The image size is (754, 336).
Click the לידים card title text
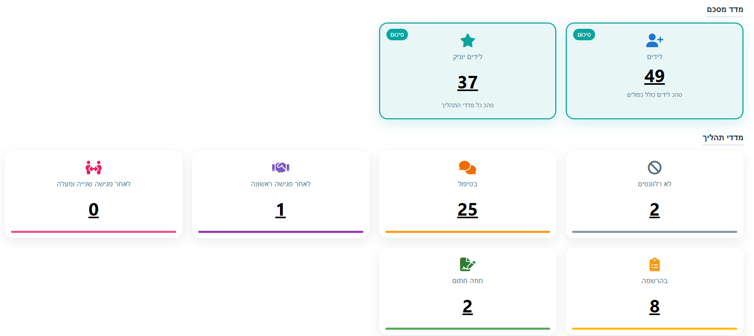(654, 57)
